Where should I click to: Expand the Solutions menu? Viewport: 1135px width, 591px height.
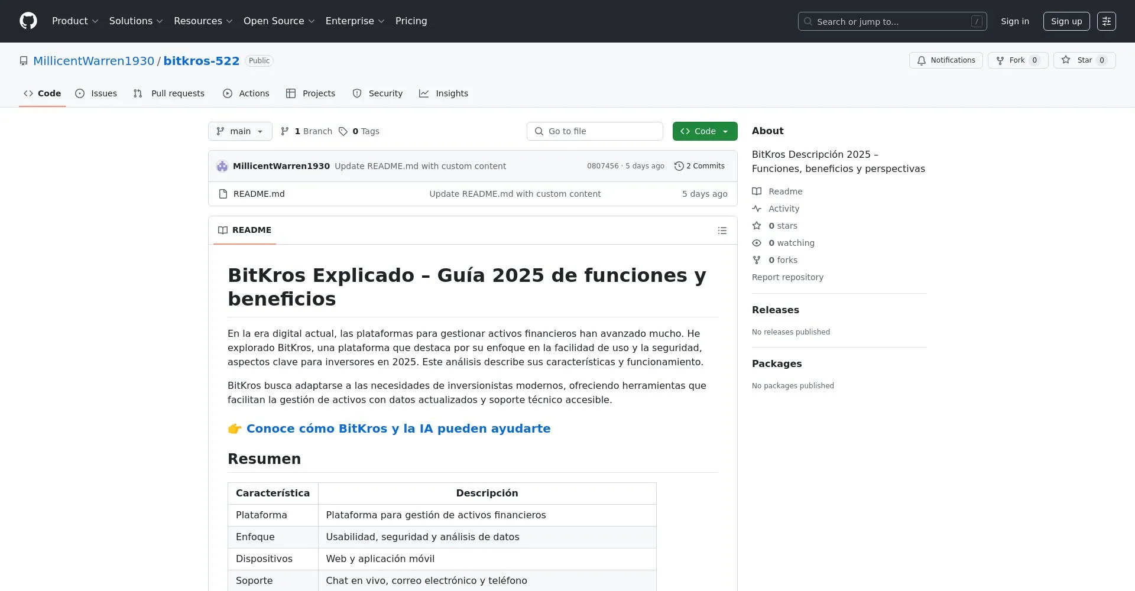[136, 21]
